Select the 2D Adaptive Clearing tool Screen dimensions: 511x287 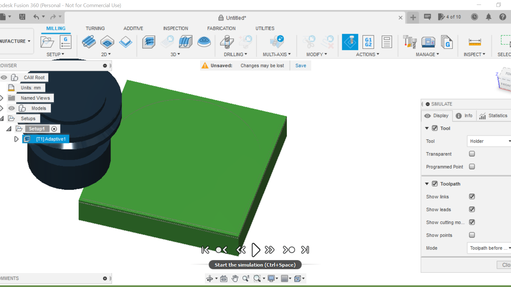pos(89,42)
